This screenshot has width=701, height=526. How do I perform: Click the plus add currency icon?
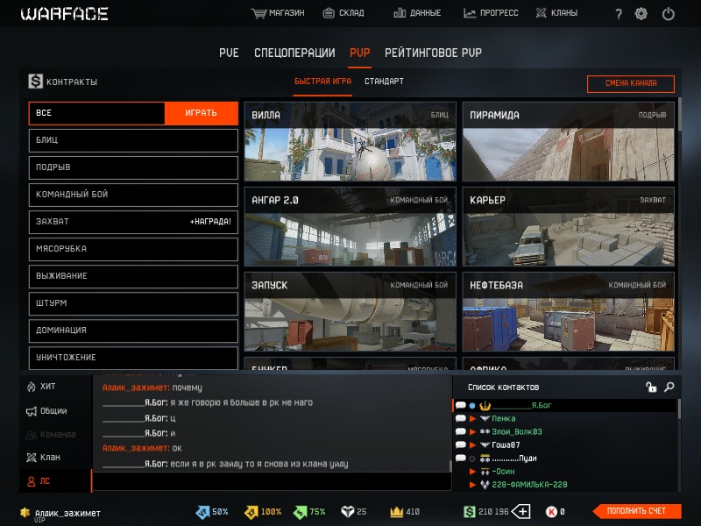tap(520, 511)
